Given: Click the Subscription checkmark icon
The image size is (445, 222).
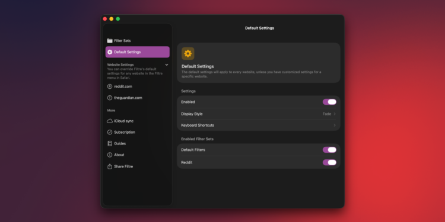Looking at the screenshot, I should (x=110, y=132).
